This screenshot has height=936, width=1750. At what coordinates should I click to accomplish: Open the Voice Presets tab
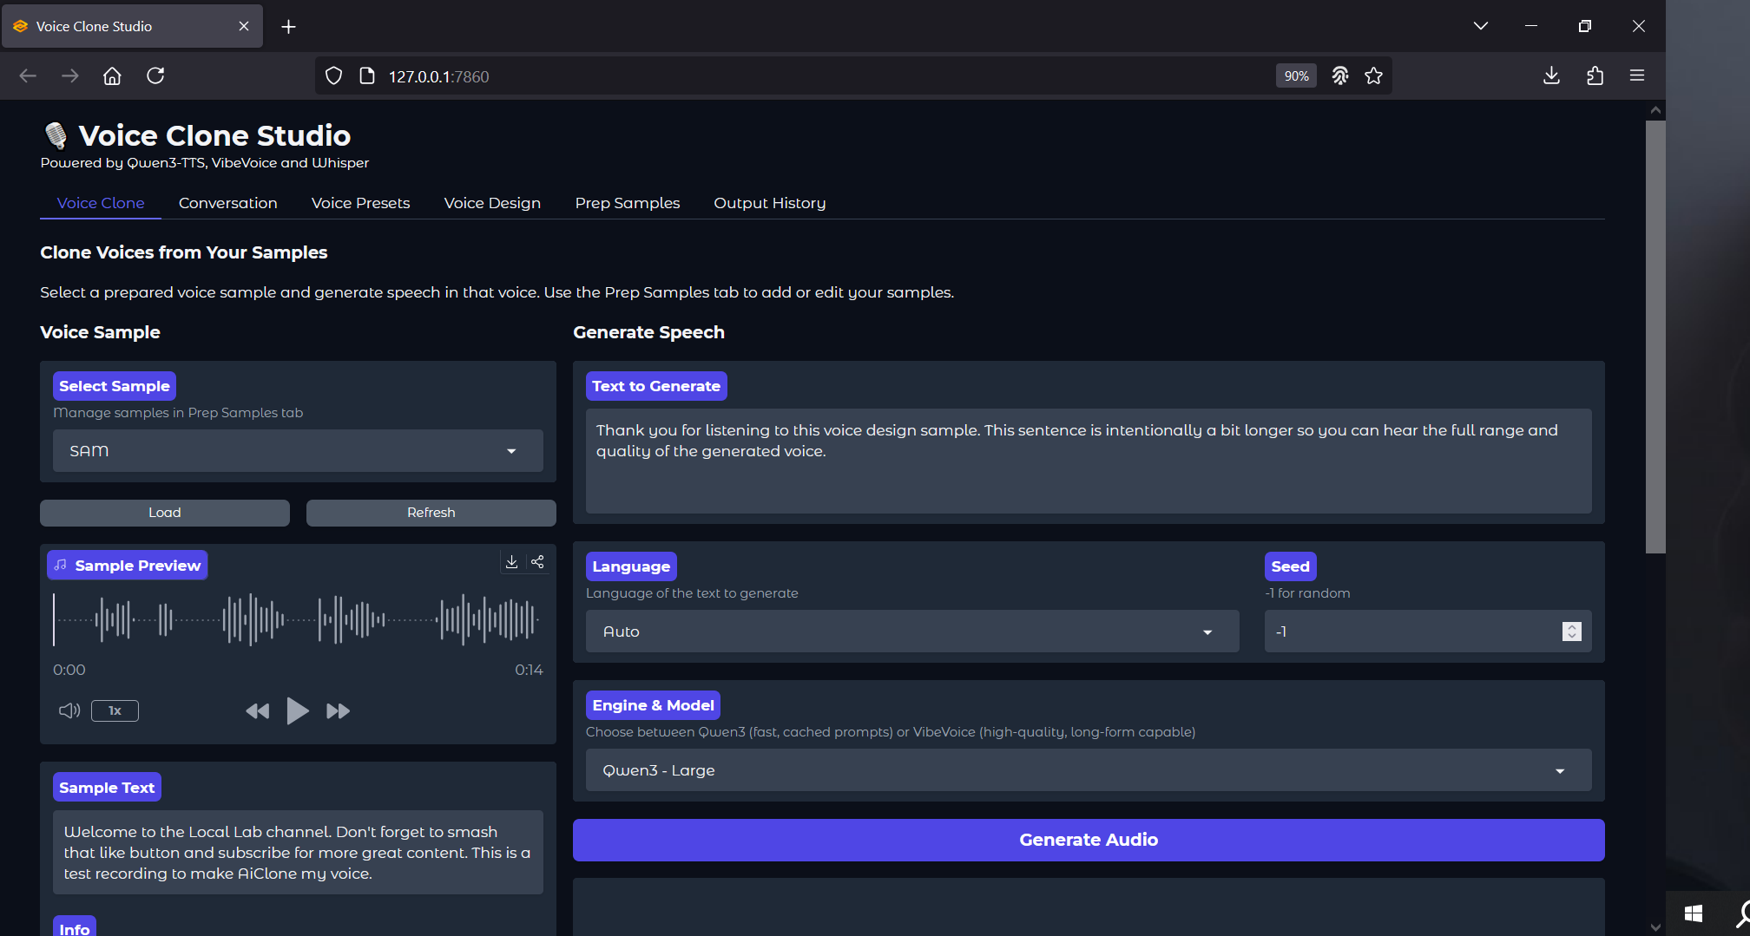point(360,203)
